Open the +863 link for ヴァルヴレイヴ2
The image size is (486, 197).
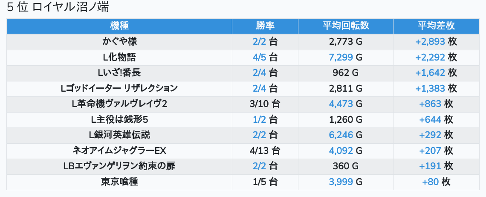[430, 104]
